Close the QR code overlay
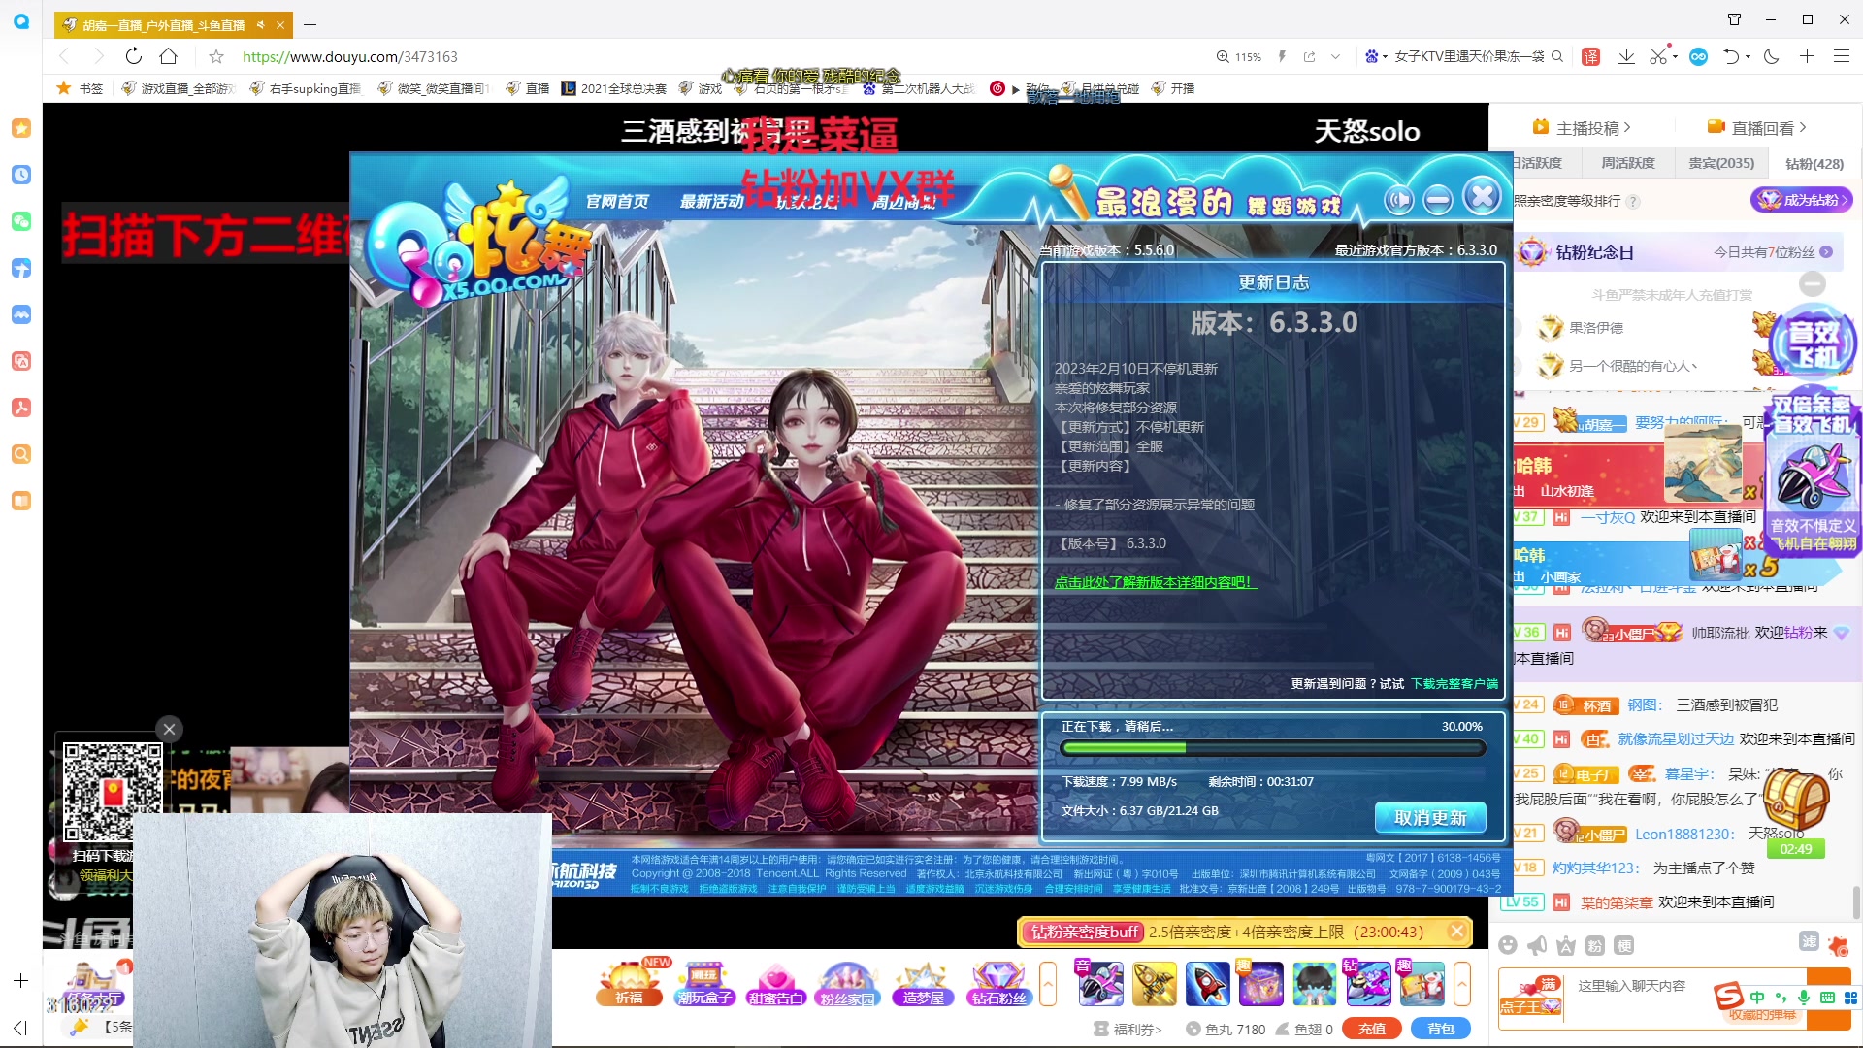This screenshot has height=1048, width=1863. pyautogui.click(x=169, y=729)
